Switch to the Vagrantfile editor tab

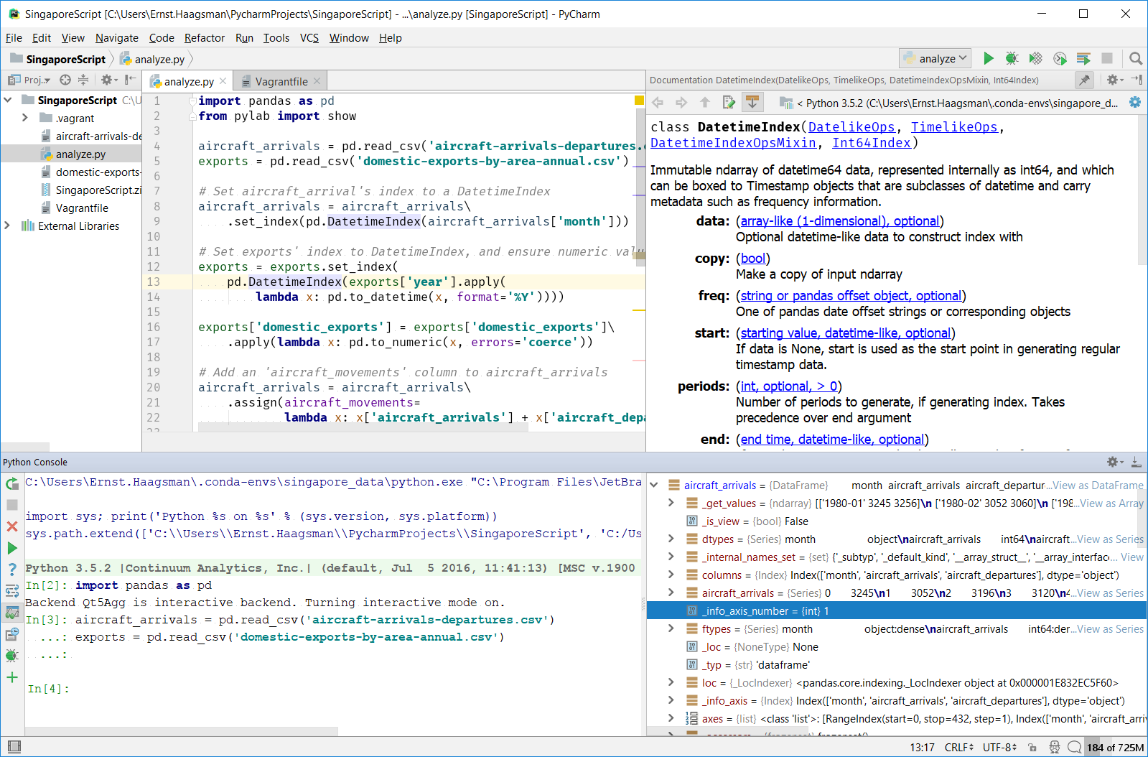click(281, 81)
